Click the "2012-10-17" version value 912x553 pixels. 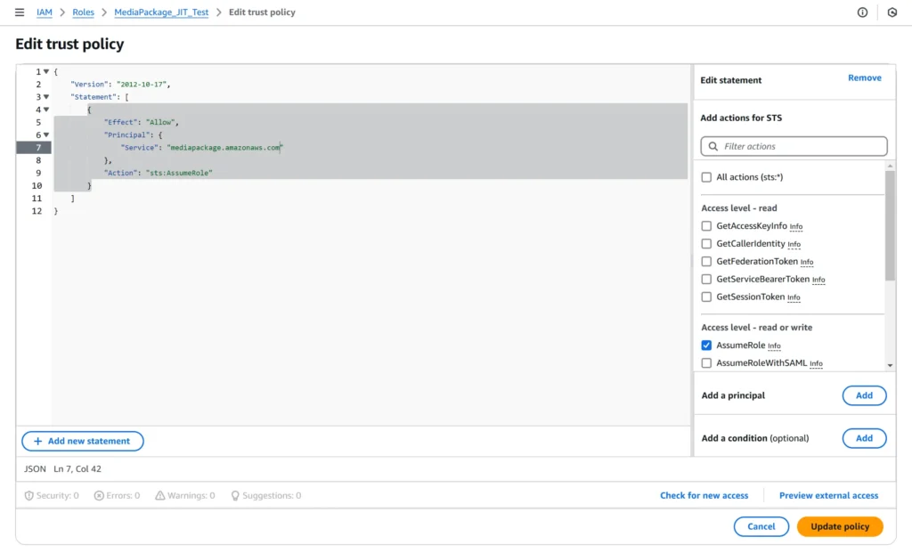tap(143, 85)
